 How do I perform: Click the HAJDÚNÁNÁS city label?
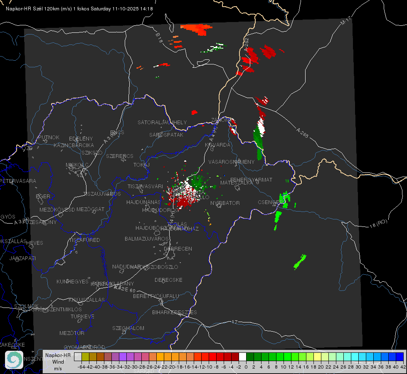143,202
